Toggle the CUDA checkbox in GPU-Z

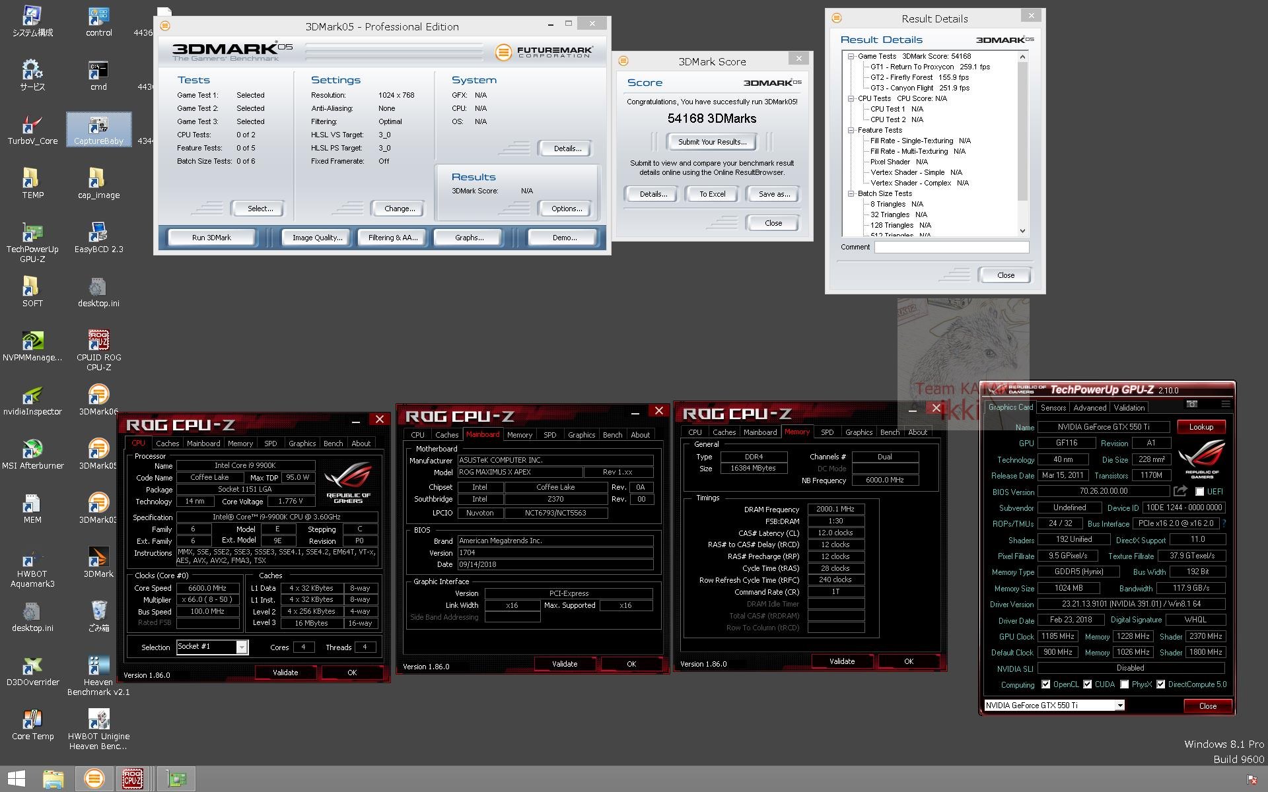pos(1087,684)
